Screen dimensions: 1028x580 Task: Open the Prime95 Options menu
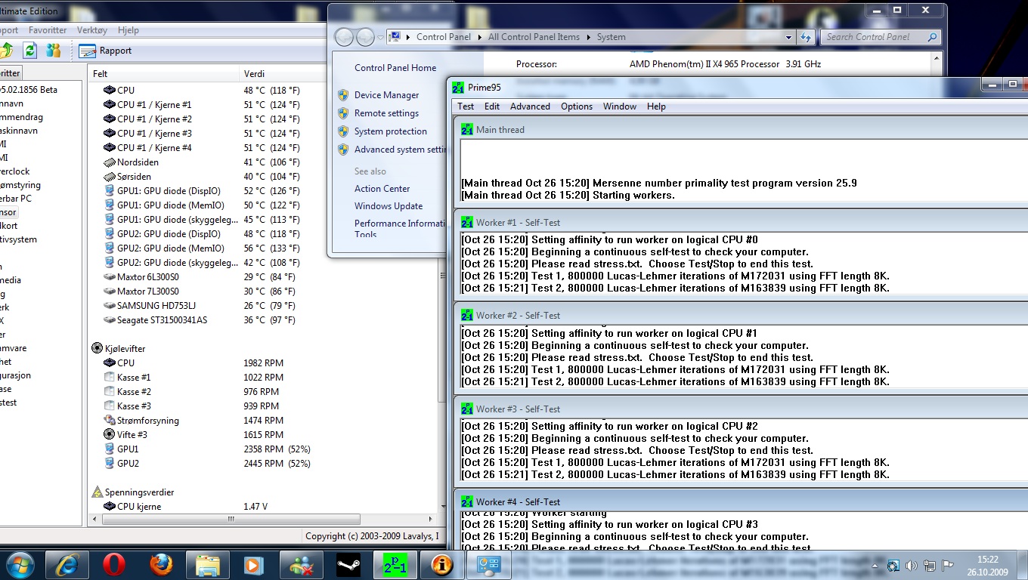[577, 106]
